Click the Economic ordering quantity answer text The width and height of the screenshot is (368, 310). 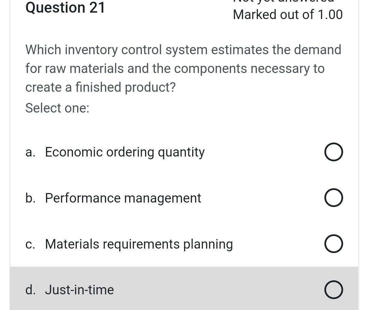click(x=125, y=152)
